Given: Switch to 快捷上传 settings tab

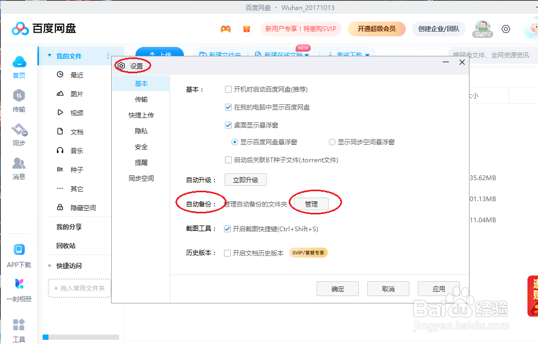Looking at the screenshot, I should coord(141,115).
